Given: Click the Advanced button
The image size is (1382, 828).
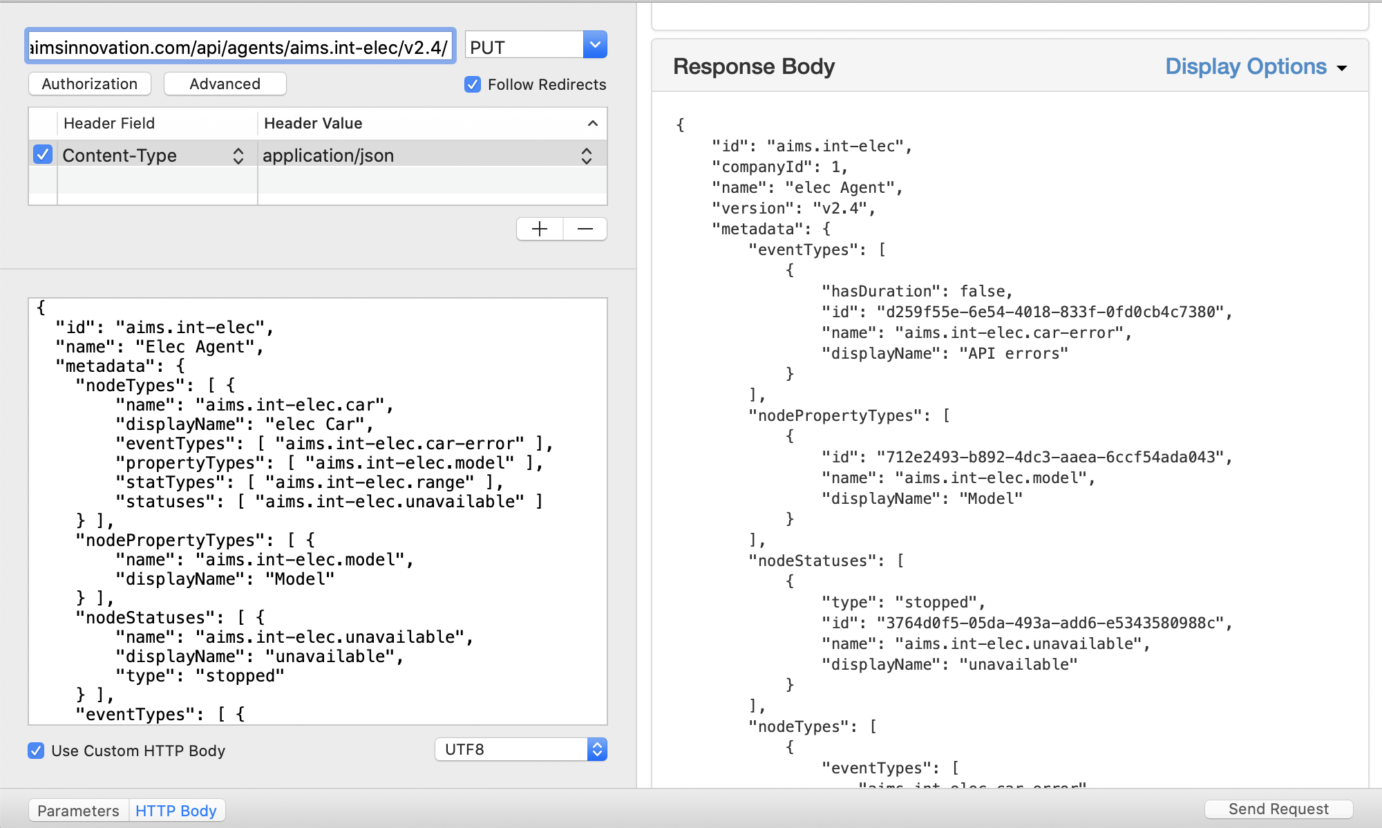Looking at the screenshot, I should point(225,84).
